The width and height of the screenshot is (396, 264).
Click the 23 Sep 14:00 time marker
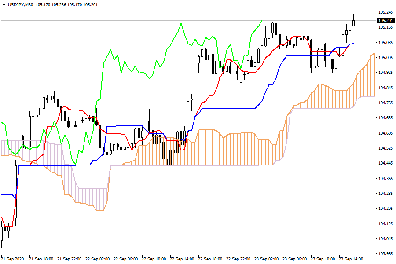[352, 260]
